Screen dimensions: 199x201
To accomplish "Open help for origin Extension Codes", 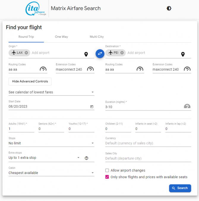I will click(x=90, y=69).
